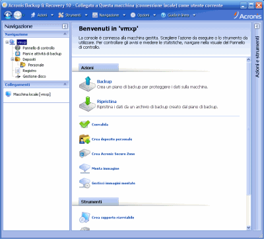Screen dimensions: 264x239
Task: Click Gestisci immagini montate link
Action: (x=114, y=184)
